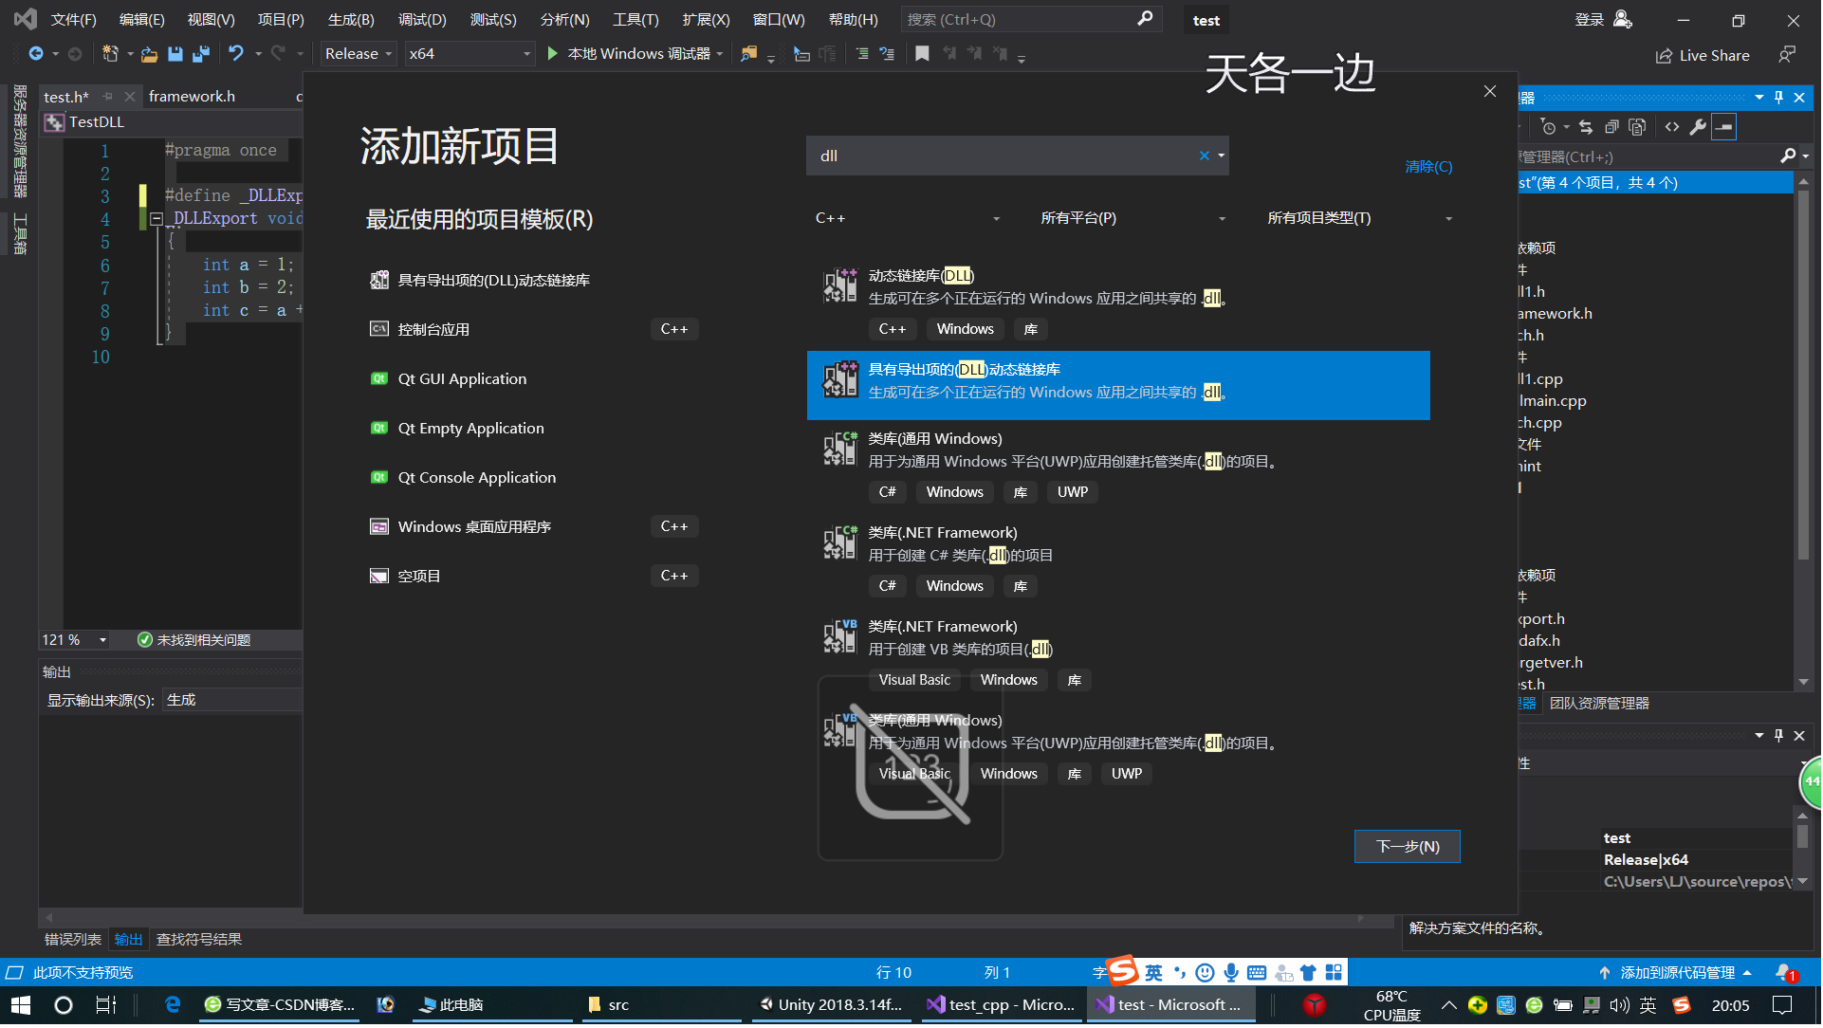Click the Open File folder icon

pyautogui.click(x=149, y=54)
